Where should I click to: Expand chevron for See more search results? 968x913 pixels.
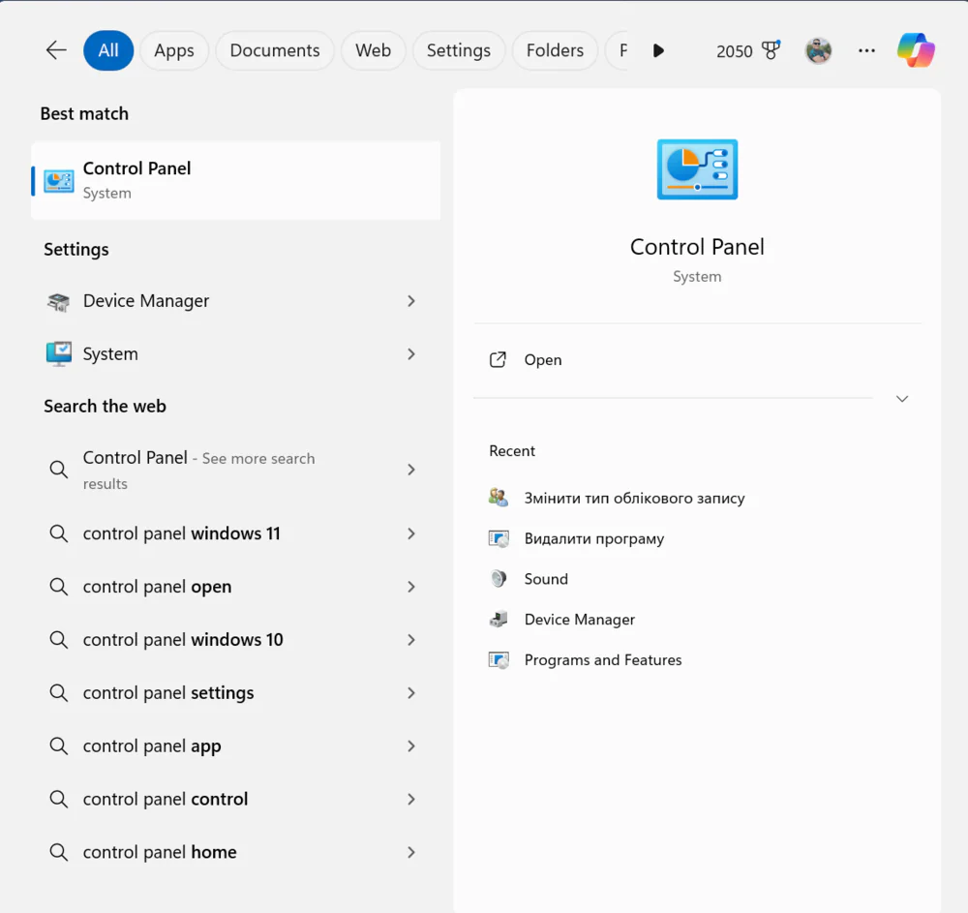tap(411, 470)
